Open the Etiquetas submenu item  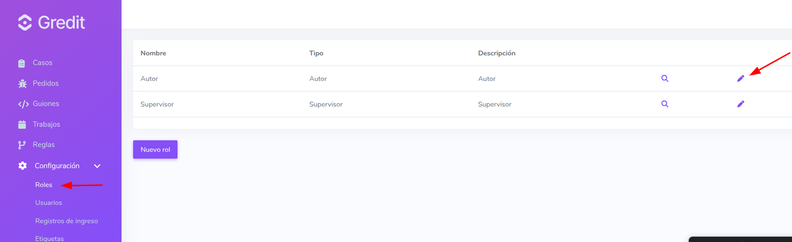point(49,239)
